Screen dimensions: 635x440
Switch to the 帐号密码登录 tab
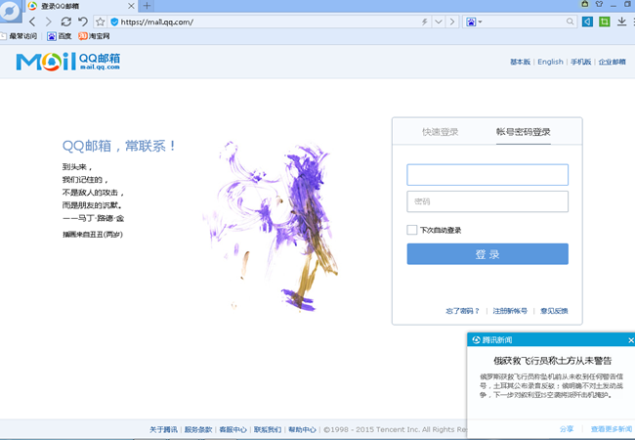coord(524,132)
